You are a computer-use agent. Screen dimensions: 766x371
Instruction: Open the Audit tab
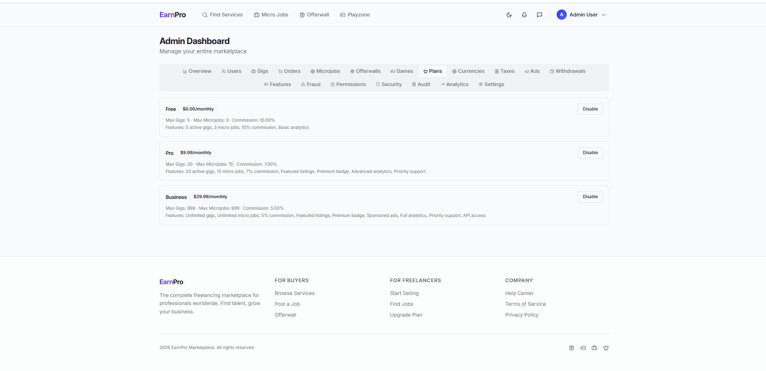pos(421,84)
